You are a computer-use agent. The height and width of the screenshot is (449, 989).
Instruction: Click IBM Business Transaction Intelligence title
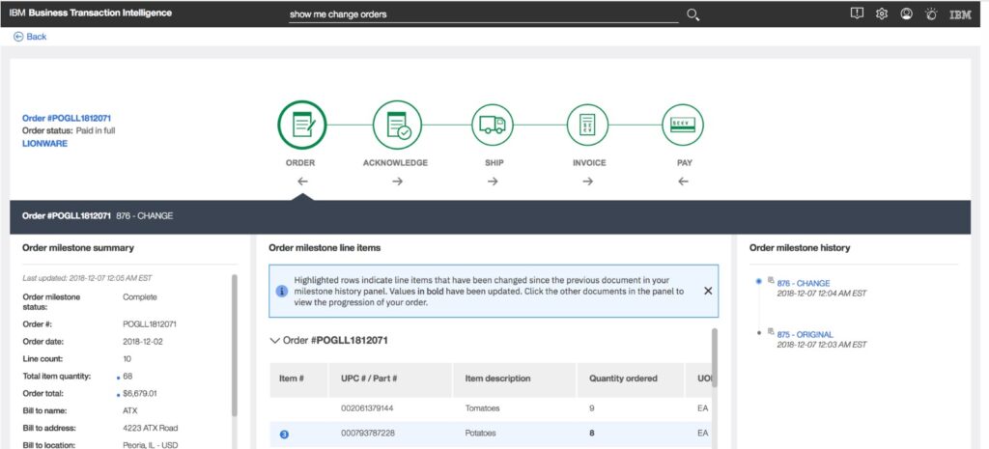coord(90,13)
